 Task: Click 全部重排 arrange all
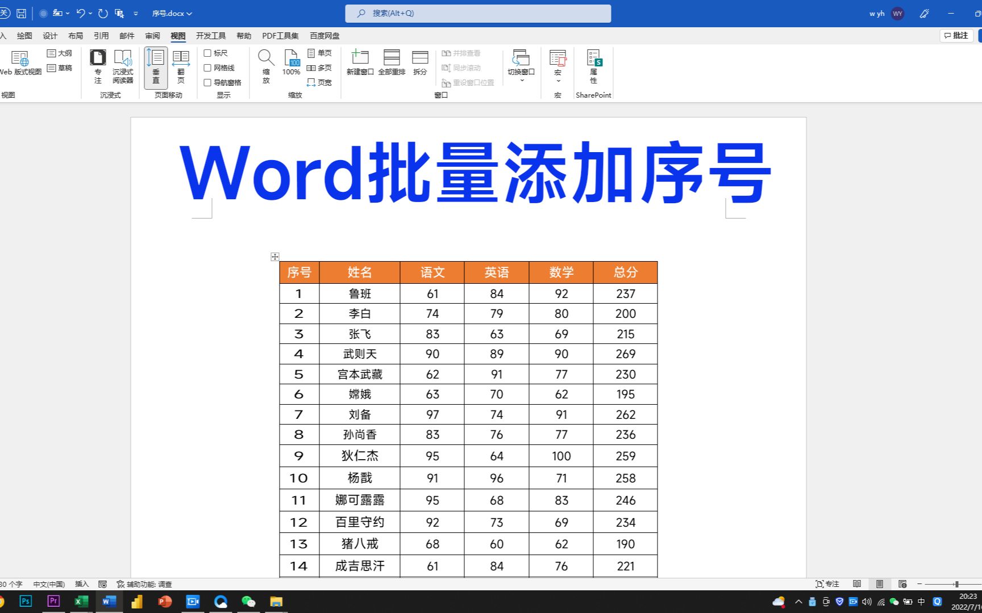point(392,62)
